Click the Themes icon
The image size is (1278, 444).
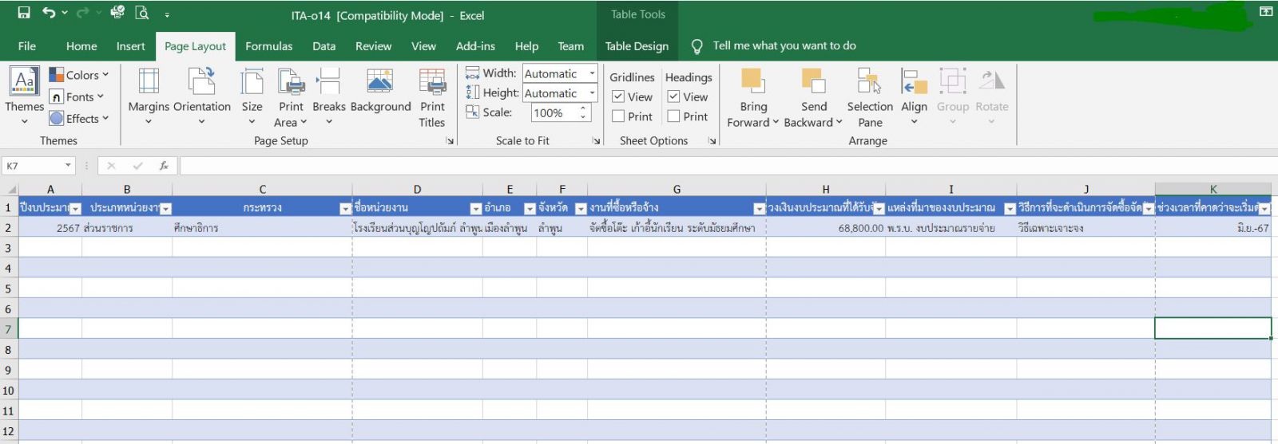pyautogui.click(x=24, y=82)
